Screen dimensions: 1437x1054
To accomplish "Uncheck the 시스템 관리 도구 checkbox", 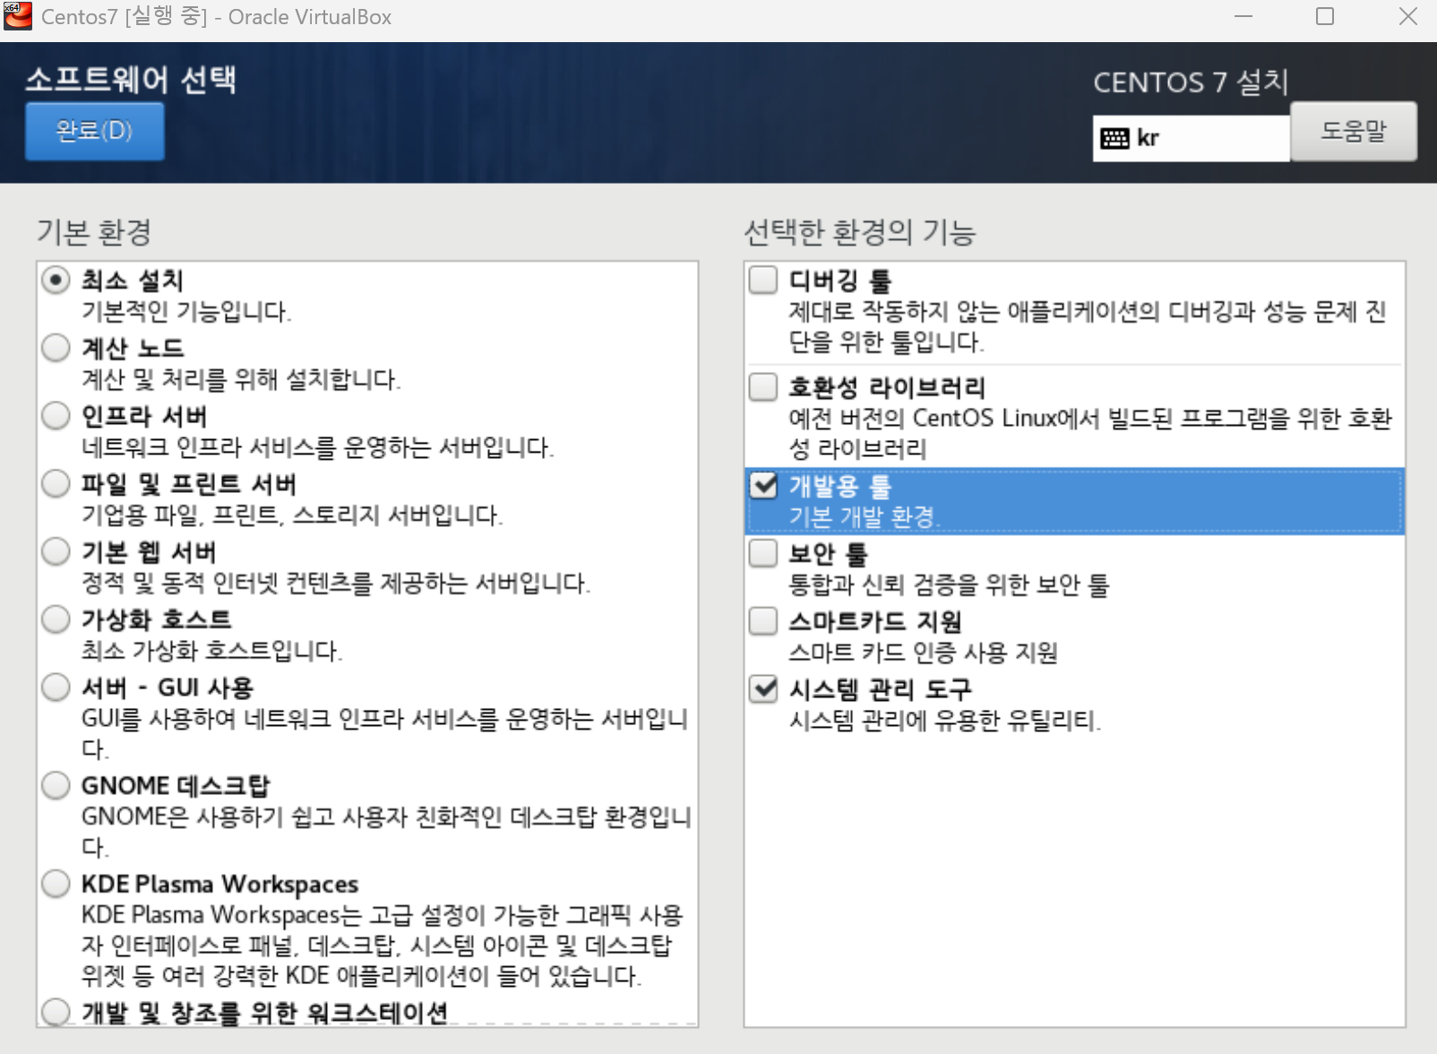I will click(763, 689).
